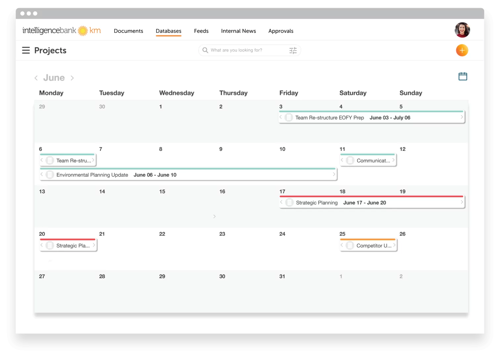
Task: Open Strategic Pla... event on June 20
Action: pyautogui.click(x=68, y=245)
